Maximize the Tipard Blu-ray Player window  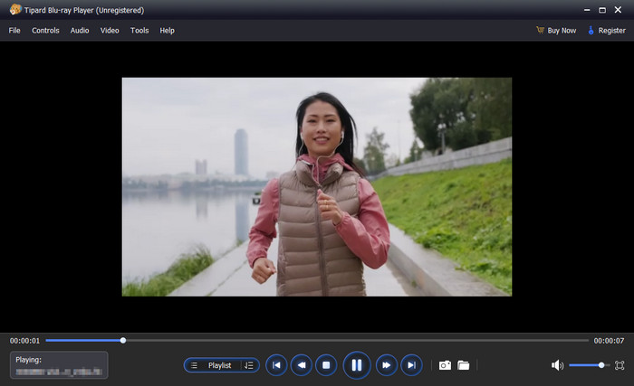602,10
